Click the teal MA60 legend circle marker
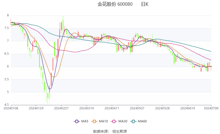Viewport: 220px width, 134px height. point(133,121)
